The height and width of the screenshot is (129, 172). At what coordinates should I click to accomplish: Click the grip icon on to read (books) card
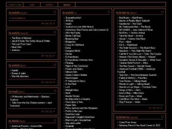(55, 91)
